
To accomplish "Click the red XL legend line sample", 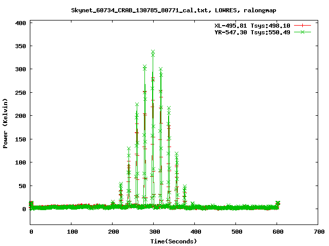I will (302, 26).
